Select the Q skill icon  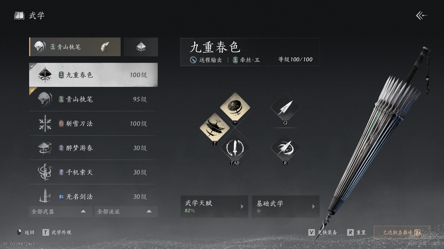pos(285,108)
